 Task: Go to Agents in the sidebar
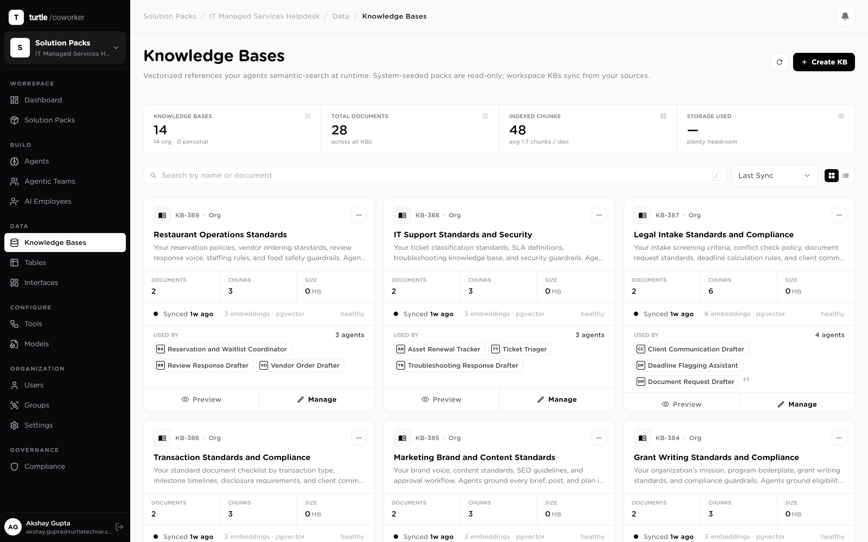(x=65, y=161)
